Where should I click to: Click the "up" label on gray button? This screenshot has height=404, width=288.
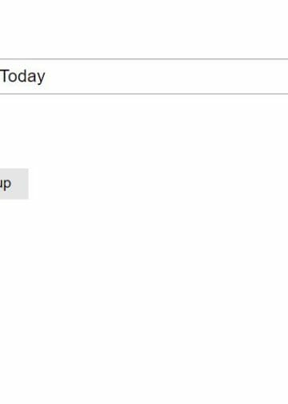[6, 184]
